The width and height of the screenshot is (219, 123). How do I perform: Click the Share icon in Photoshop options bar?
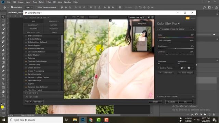pyautogui.click(x=216, y=7)
